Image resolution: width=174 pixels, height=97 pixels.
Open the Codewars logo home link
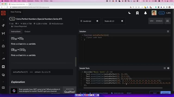pos(3,13)
